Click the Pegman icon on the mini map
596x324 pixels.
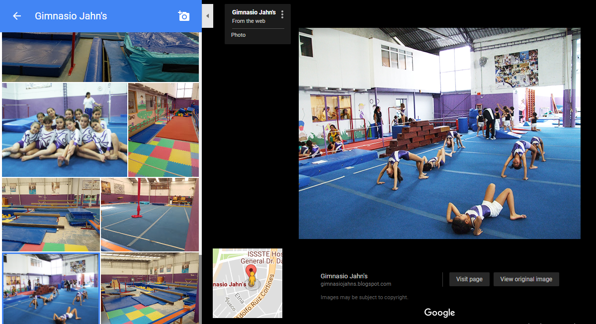[252, 280]
